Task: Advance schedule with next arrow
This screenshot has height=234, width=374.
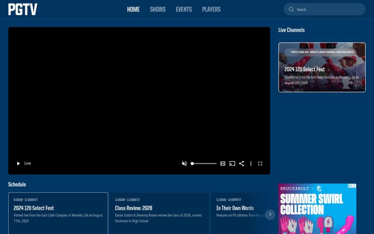Action: click(270, 214)
